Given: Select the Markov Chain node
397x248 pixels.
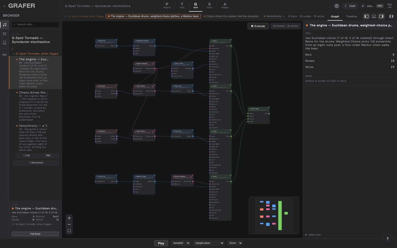Looking at the screenshot, I should click(x=144, y=184).
